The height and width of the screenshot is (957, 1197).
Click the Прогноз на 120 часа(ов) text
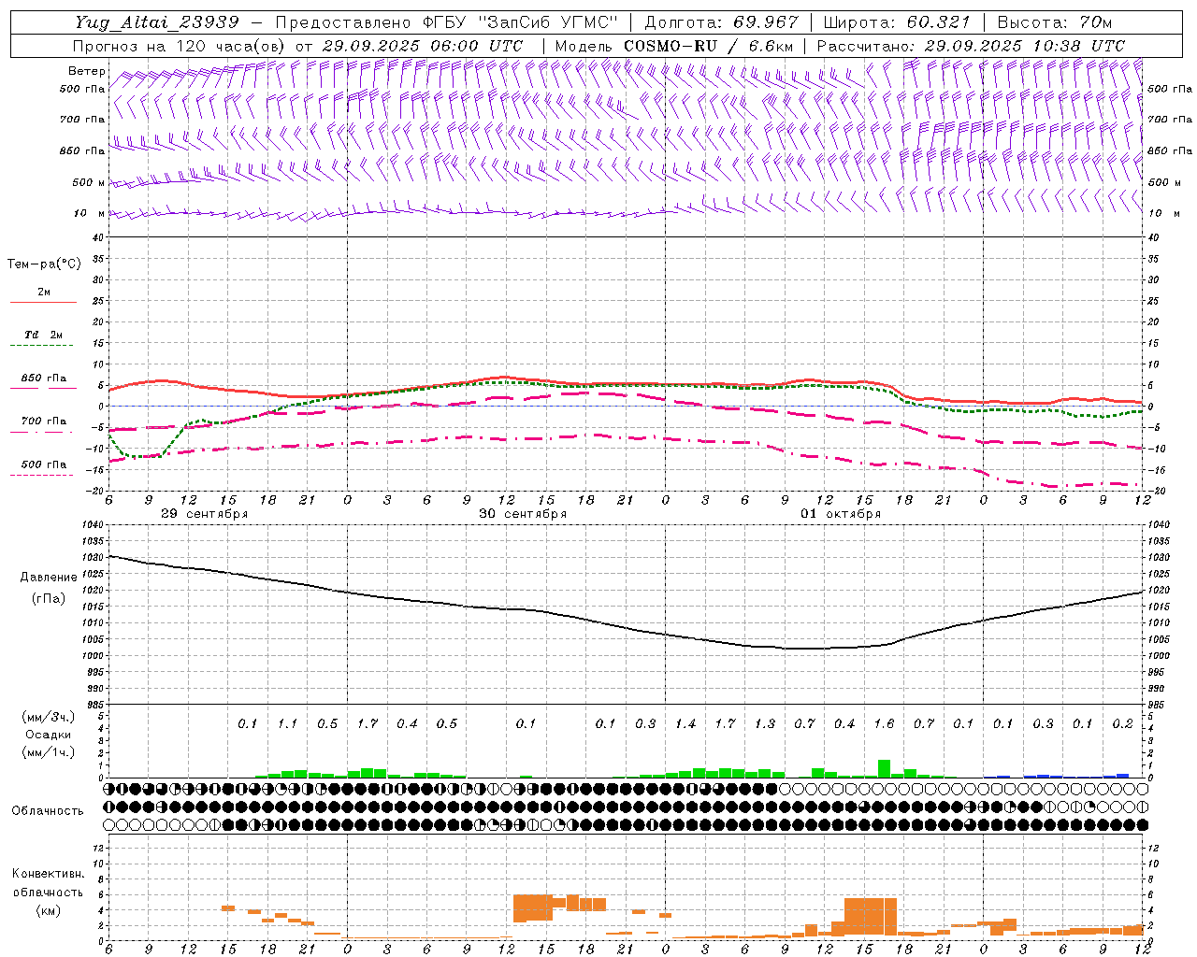coord(180,46)
